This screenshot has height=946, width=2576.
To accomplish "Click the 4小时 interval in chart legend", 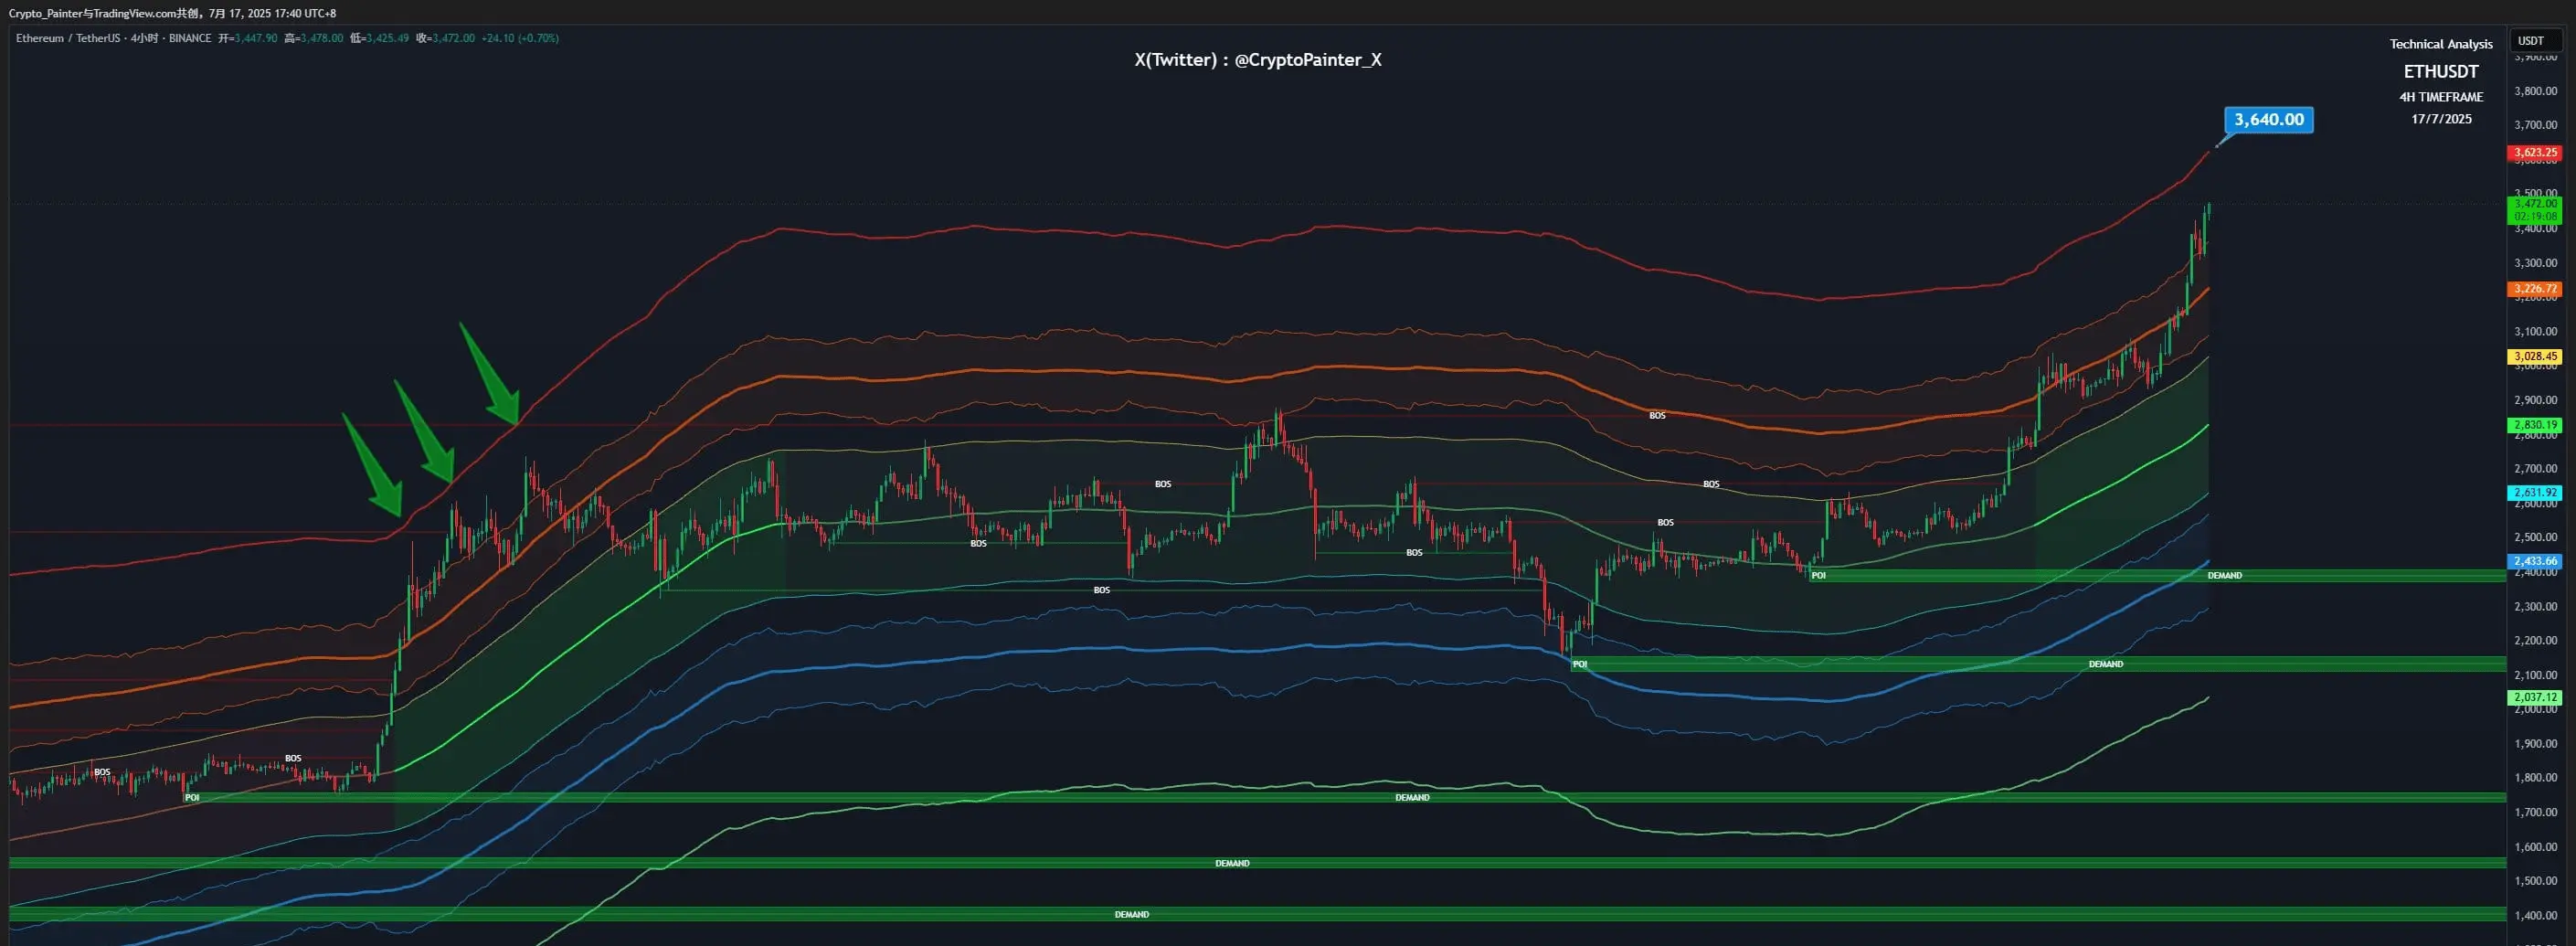I will [x=145, y=38].
